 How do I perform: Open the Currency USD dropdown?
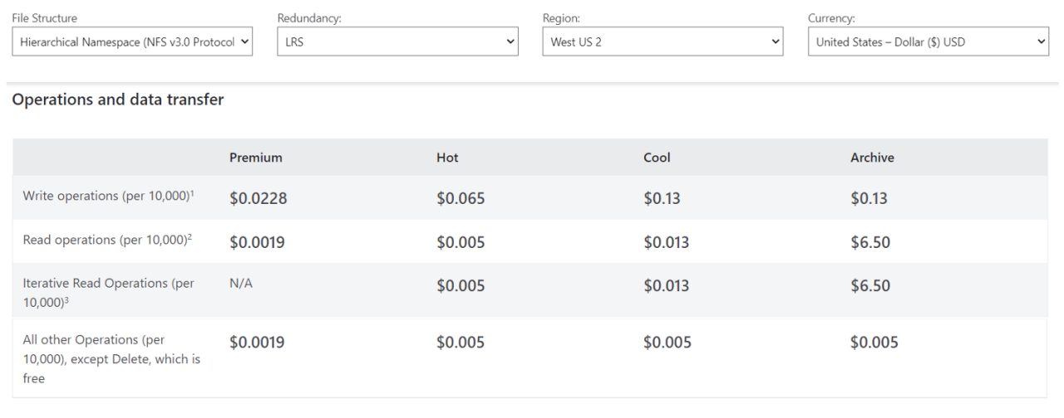(929, 41)
